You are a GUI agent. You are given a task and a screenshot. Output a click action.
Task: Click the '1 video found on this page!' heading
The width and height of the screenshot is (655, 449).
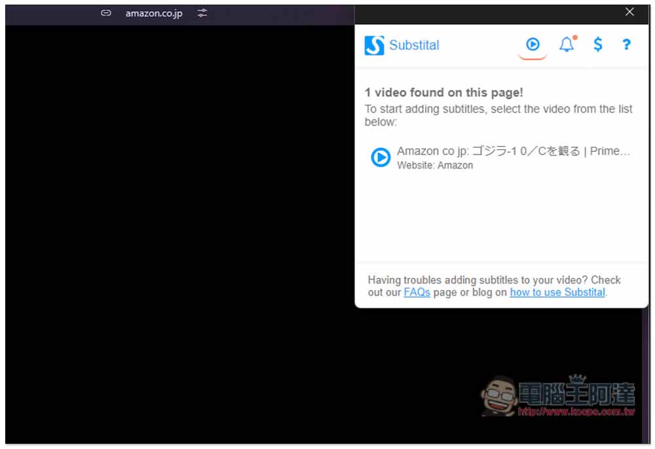pyautogui.click(x=443, y=92)
